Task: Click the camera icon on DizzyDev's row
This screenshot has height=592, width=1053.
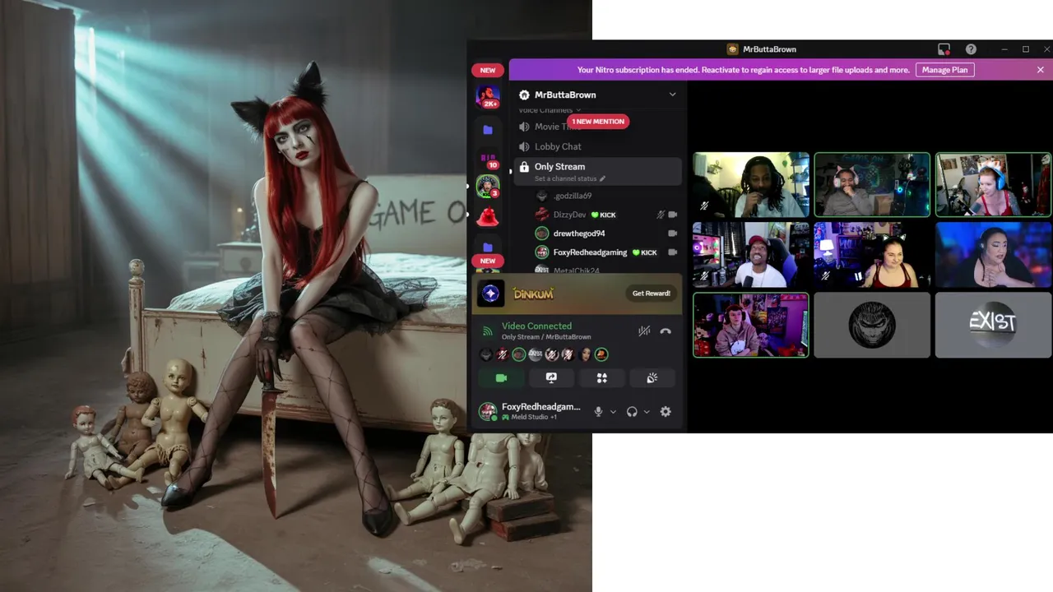Action: click(x=672, y=215)
